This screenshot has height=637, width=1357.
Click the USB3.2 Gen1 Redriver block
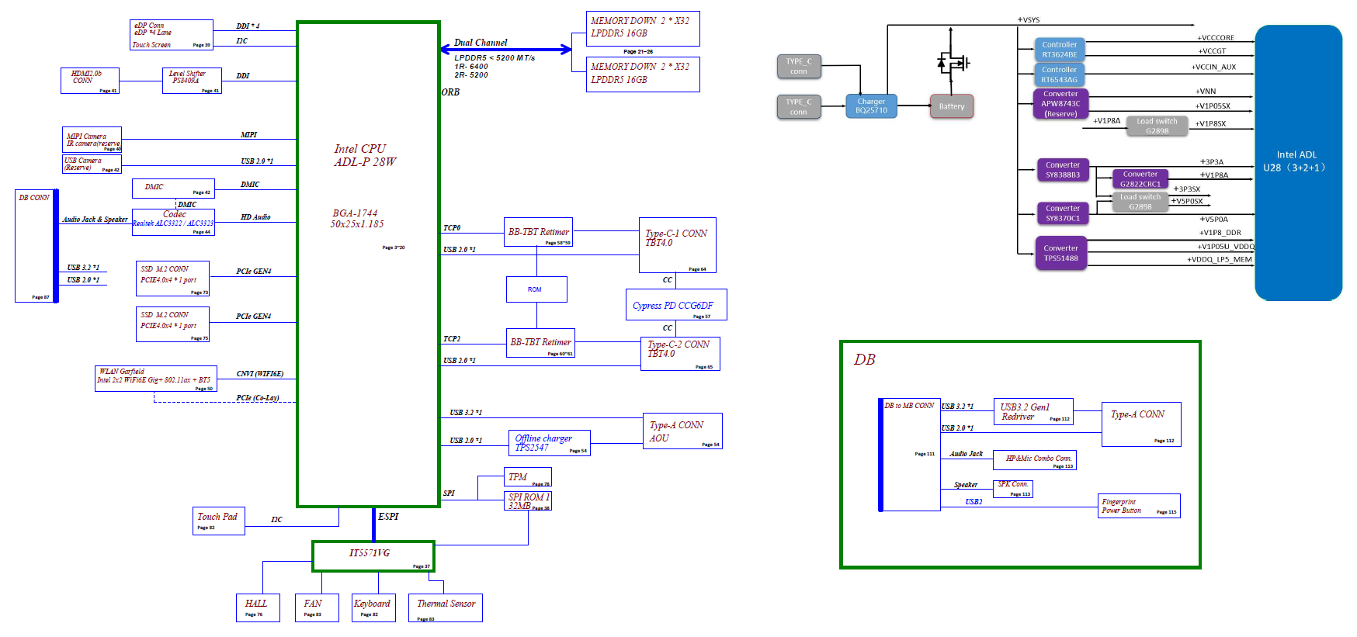pyautogui.click(x=1035, y=411)
